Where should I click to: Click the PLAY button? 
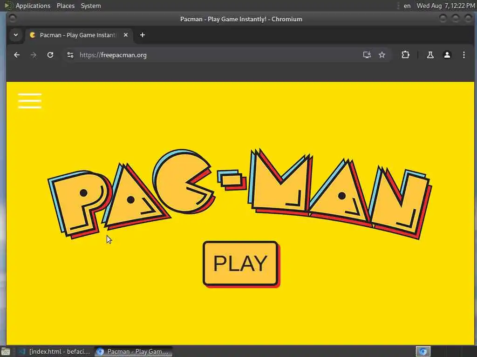[241, 264]
